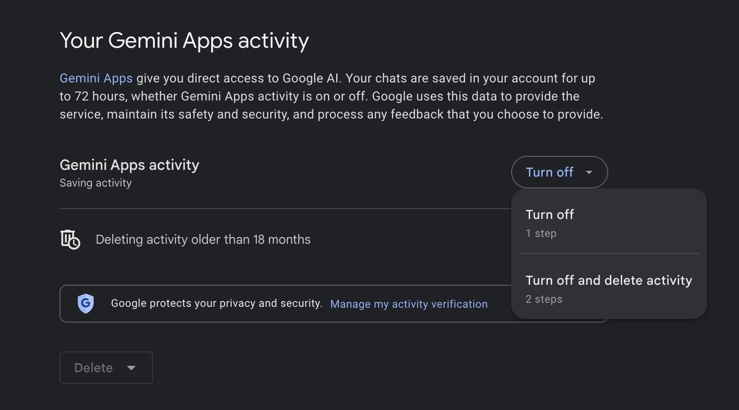
Task: Choose "Turn off and delete activity" option
Action: click(x=608, y=281)
